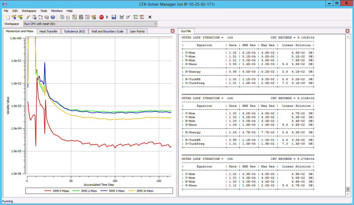Click the arrange workspace layout icon
Screen dimensions: 354x205
(x=87, y=17)
